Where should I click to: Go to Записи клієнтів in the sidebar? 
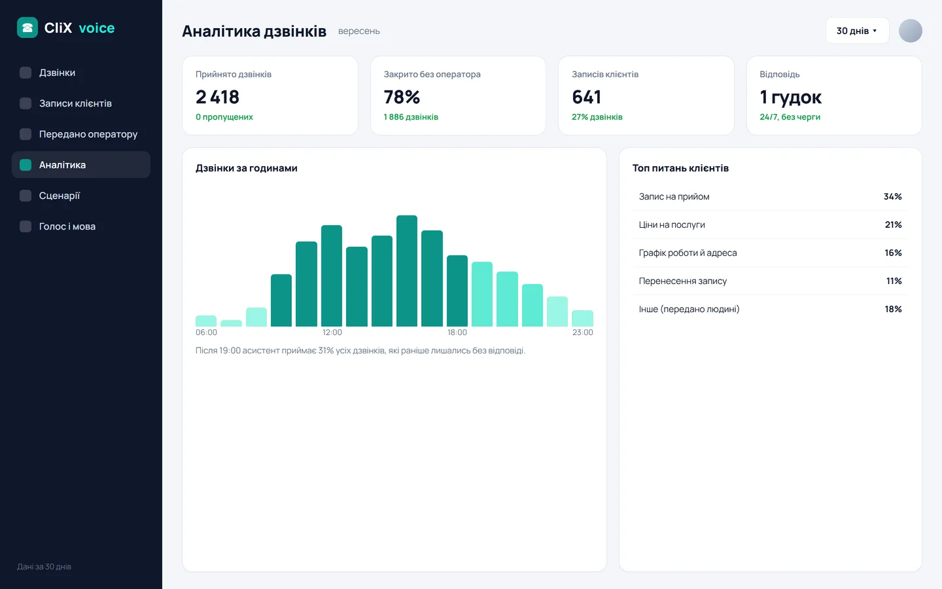click(81, 103)
